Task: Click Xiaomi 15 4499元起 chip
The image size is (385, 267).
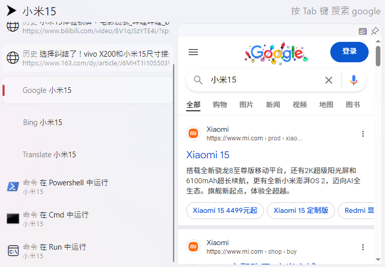Action: [225, 210]
